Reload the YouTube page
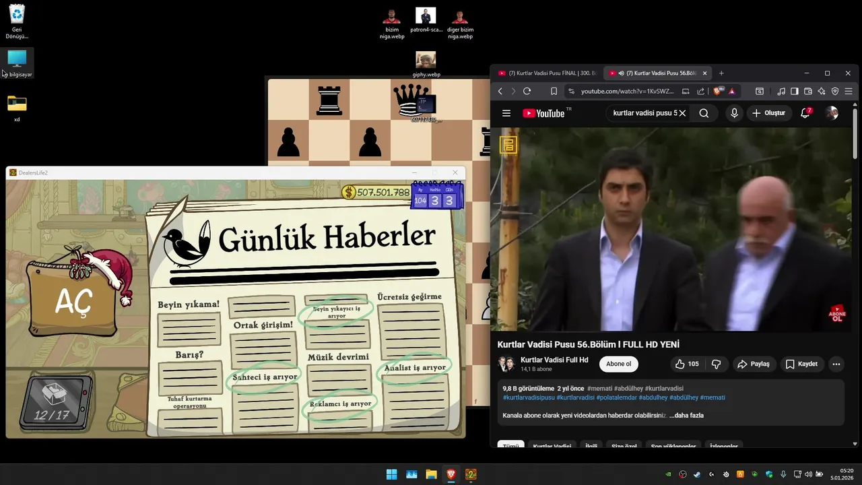The image size is (862, 485). coord(527,91)
